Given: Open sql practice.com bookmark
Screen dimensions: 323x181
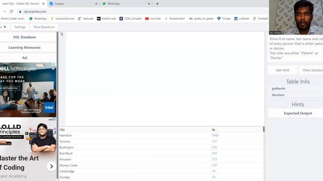Looking at the screenshot, I should click(x=63, y=19).
